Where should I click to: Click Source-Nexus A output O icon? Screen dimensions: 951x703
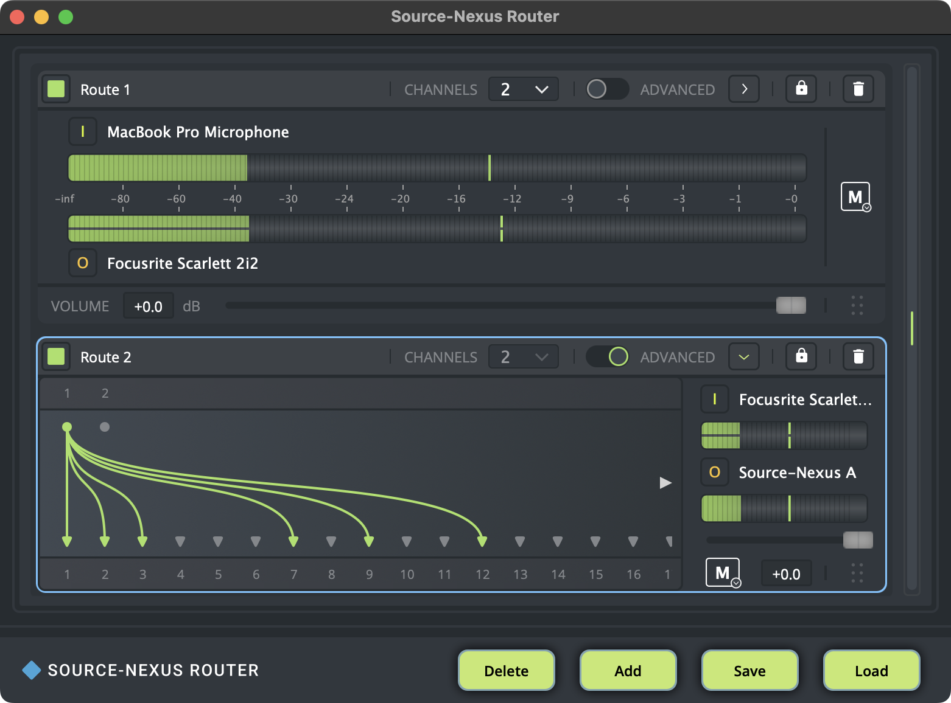point(715,472)
